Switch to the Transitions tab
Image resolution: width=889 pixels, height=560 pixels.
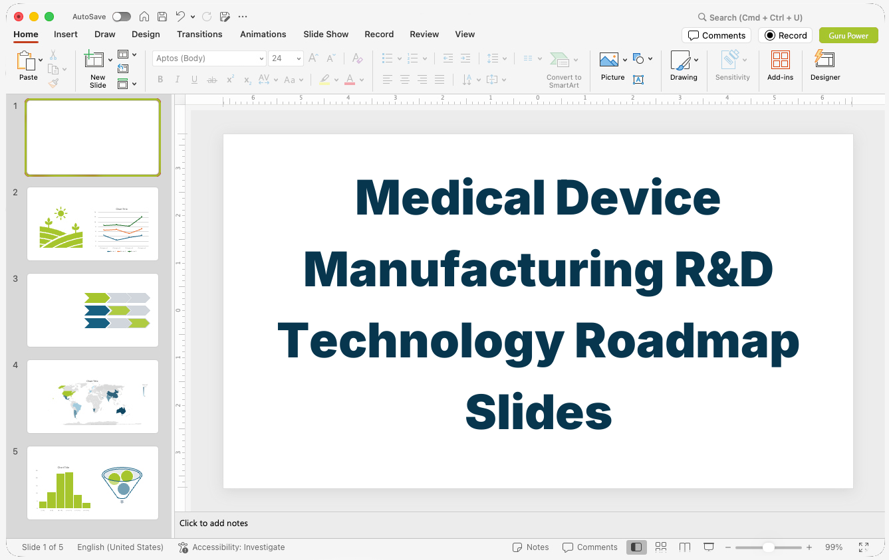pos(199,34)
